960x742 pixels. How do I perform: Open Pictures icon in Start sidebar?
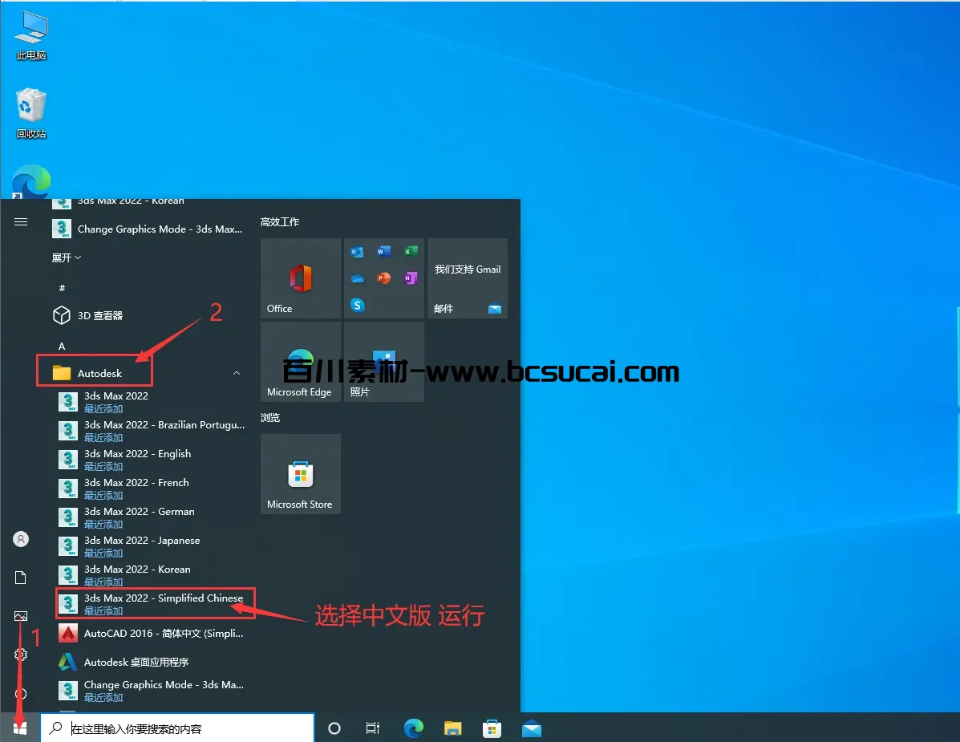point(20,616)
